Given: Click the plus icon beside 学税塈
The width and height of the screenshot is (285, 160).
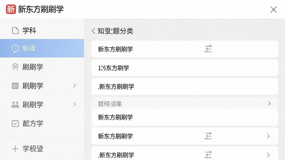Looking at the screenshot, I should [x=15, y=149].
